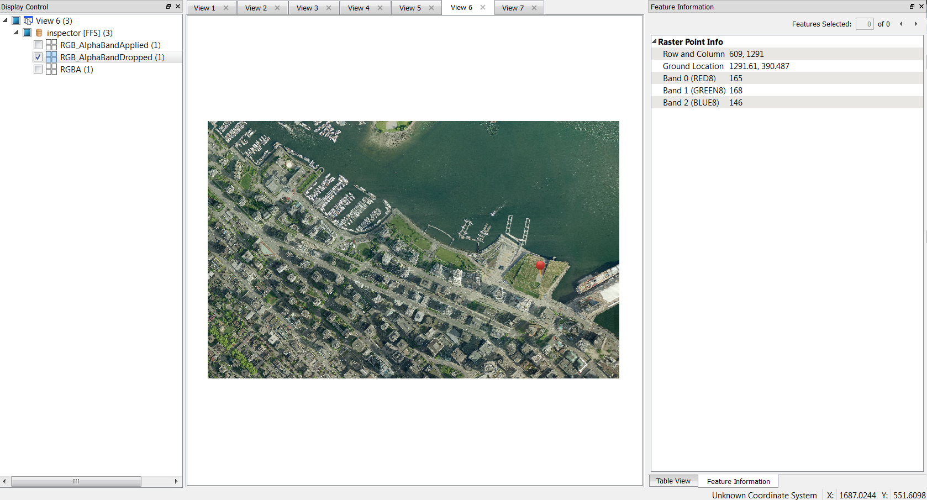927x500 pixels.
Task: Enable the RGBA layer checkbox
Action: point(38,69)
